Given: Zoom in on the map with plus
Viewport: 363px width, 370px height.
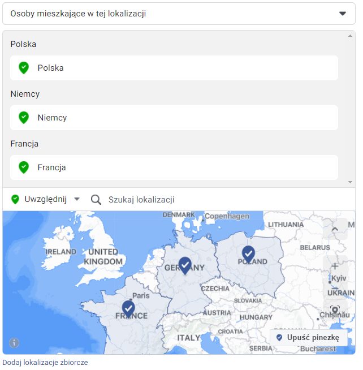Looking at the screenshot, I should (x=335, y=266).
